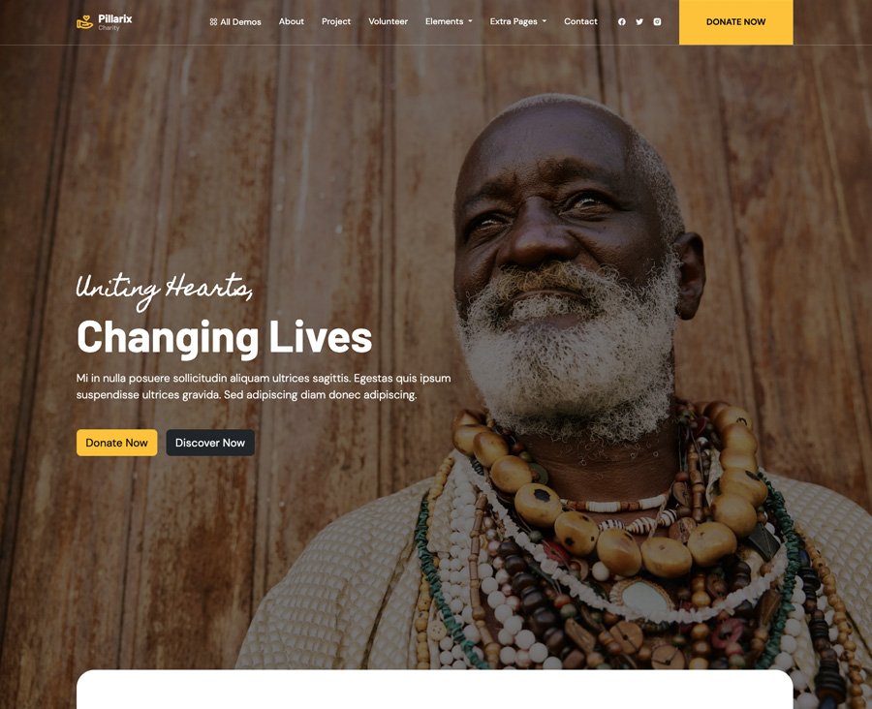Go to the About page
Image resolution: width=872 pixels, height=709 pixels.
pyautogui.click(x=292, y=21)
